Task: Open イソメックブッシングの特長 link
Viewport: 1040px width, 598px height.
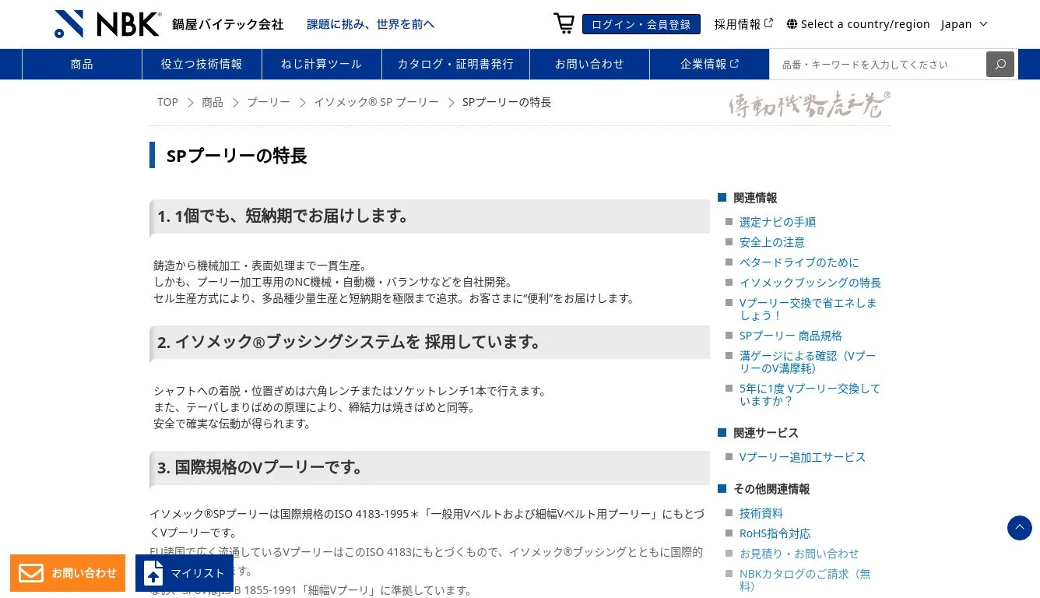Action: pos(810,283)
